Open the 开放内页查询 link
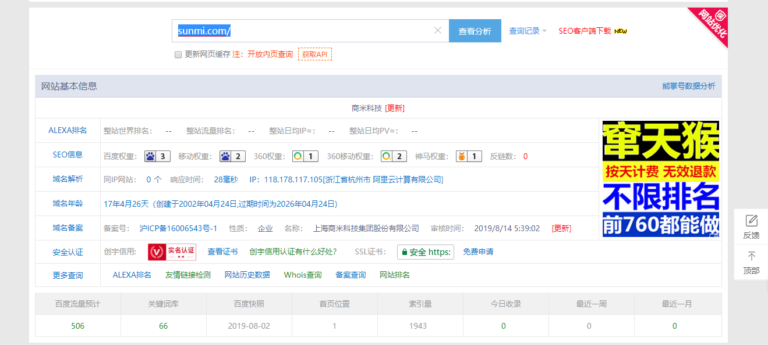The height and width of the screenshot is (345, 768). (x=270, y=54)
